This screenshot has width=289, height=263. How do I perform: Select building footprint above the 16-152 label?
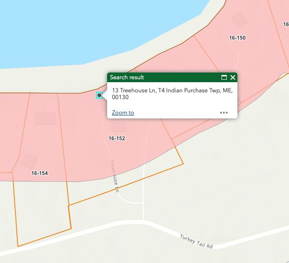pyautogui.click(x=118, y=127)
